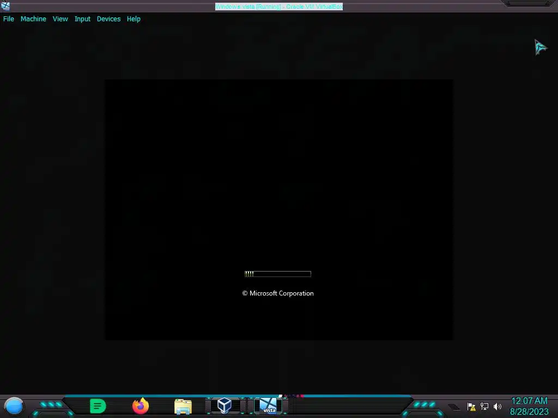Open the Help menu
This screenshot has width=558, height=418.
(x=134, y=19)
